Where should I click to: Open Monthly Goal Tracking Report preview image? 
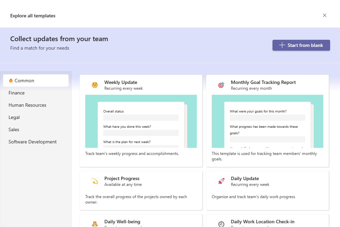pos(267,121)
